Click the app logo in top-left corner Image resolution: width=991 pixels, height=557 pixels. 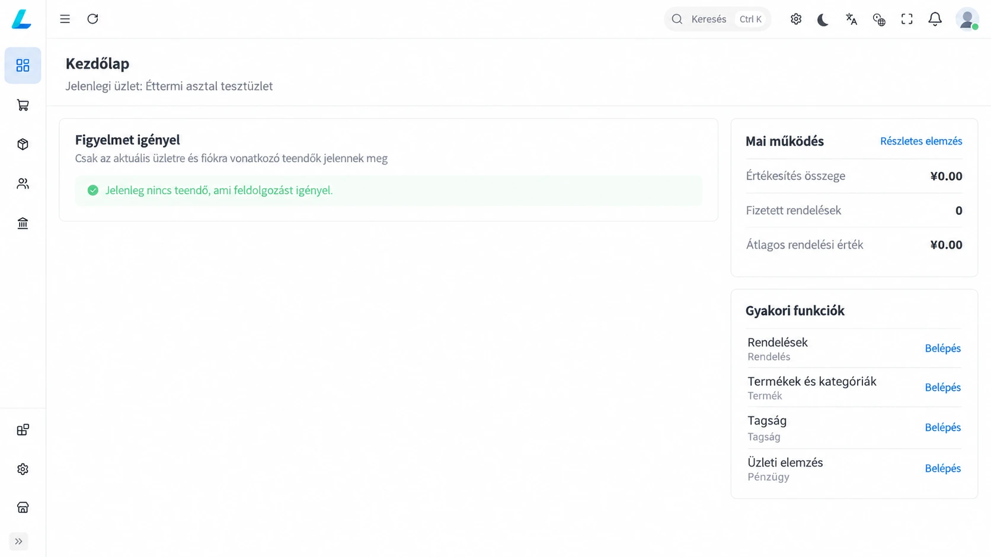[22, 19]
